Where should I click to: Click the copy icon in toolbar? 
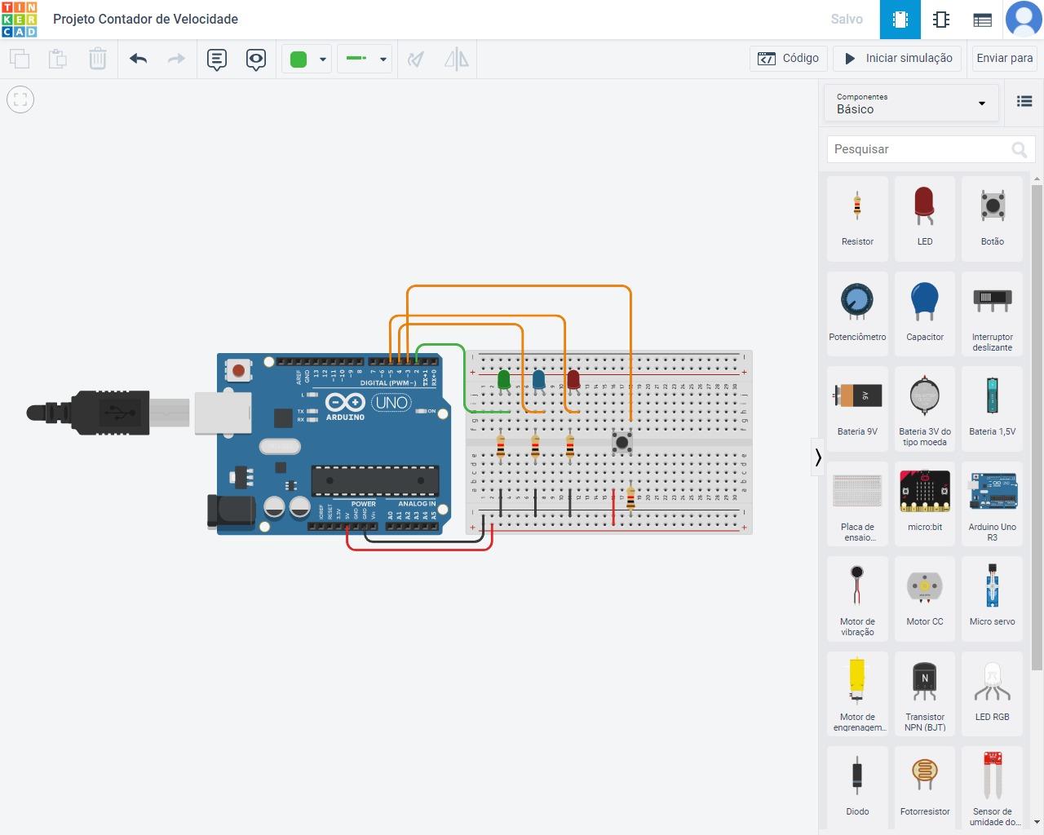[x=20, y=59]
